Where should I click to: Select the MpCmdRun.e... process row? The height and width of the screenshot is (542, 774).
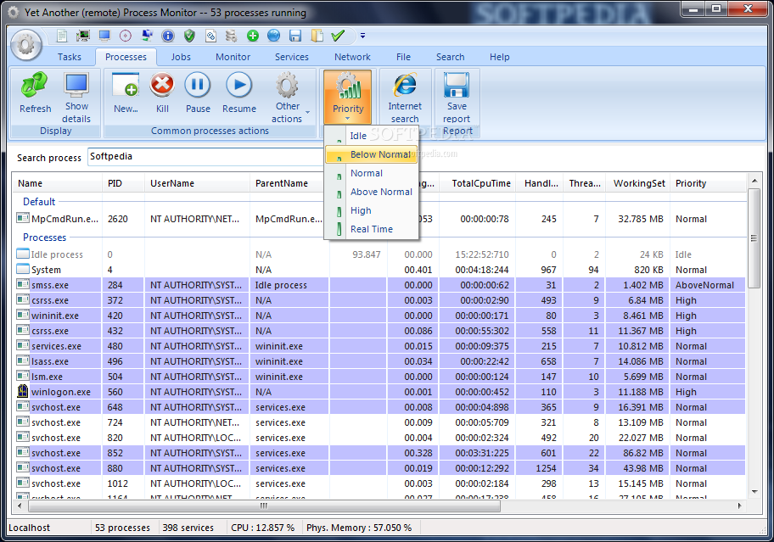click(x=379, y=219)
